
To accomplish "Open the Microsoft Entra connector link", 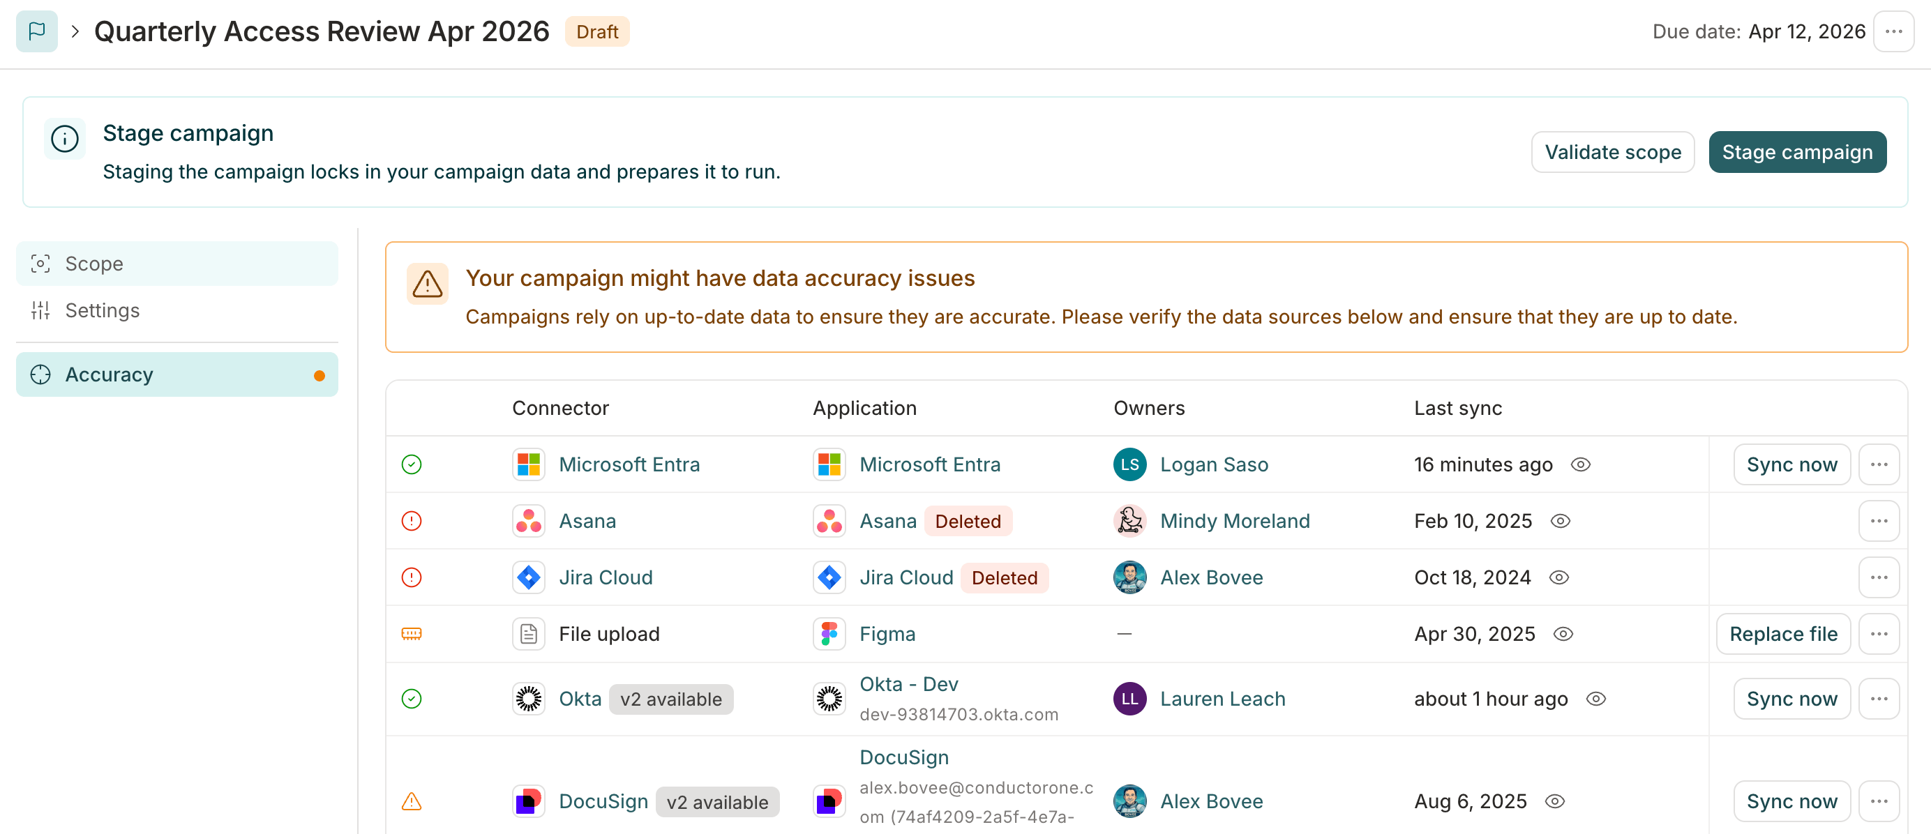I will (x=629, y=464).
